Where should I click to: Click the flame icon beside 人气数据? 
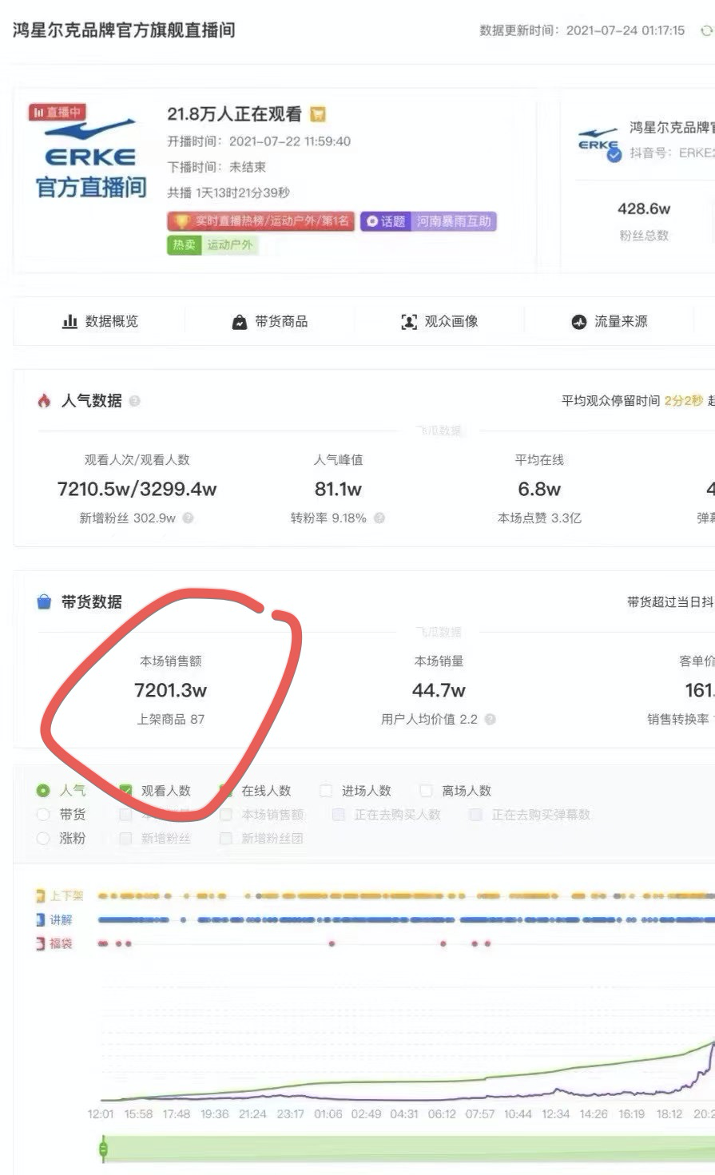click(x=44, y=400)
